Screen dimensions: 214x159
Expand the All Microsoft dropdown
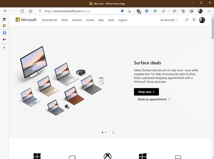[169, 20]
